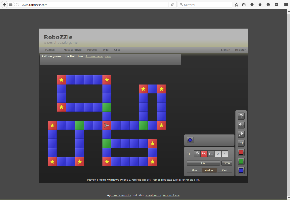Focus the Keresés search box
Image resolution: width=290 pixels, height=200 pixels.
(x=205, y=5)
